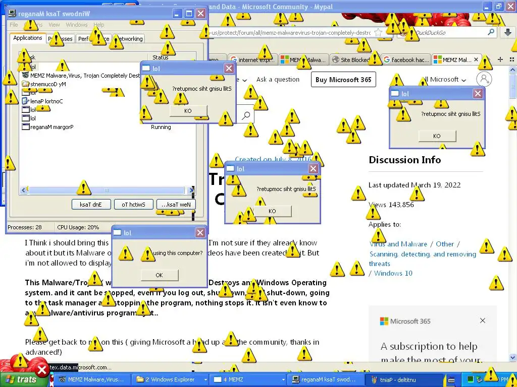Image resolution: width=517 pixels, height=387 pixels.
Task: Click the Google icon on internet expl... tab
Action: coord(234,59)
